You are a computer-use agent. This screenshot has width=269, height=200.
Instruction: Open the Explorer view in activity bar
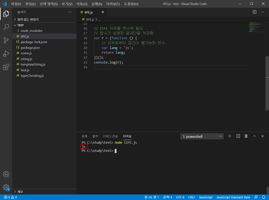[6, 14]
